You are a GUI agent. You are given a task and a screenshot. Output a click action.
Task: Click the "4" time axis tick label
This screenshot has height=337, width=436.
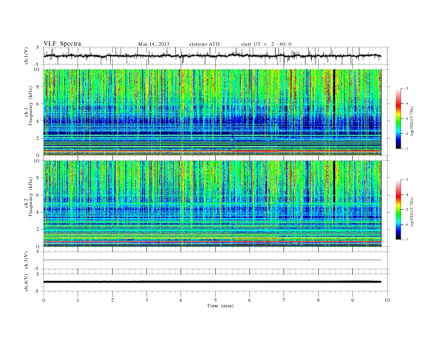pyautogui.click(x=181, y=300)
